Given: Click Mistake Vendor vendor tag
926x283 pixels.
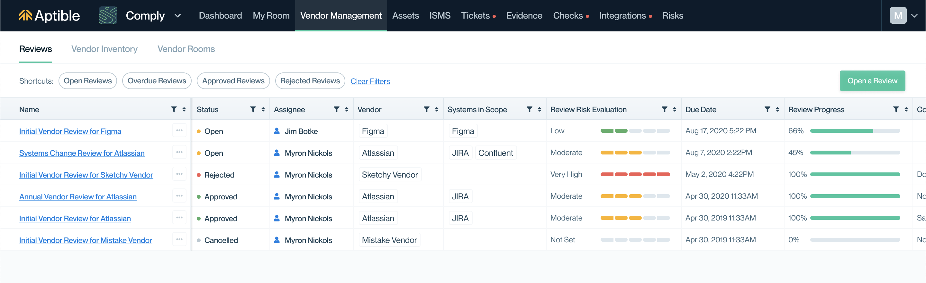Looking at the screenshot, I should (389, 240).
